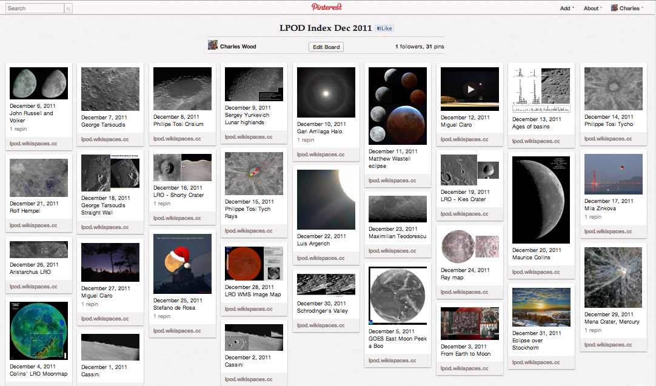
Task: Open the Santa hat moon pin image
Action: tap(182, 264)
